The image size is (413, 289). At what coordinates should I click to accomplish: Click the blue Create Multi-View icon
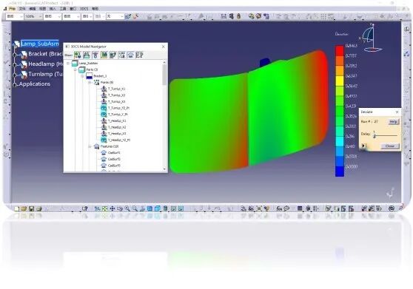pyautogui.click(x=150, y=208)
